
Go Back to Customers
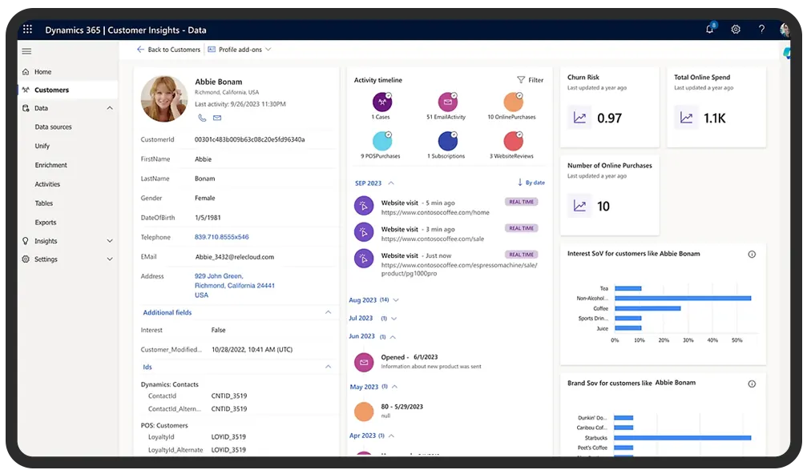[x=168, y=50]
